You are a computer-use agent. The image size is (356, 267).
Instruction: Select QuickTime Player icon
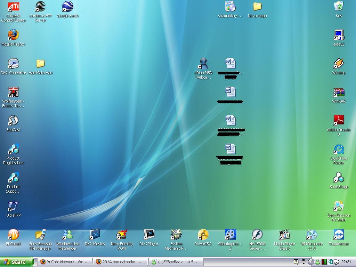339,149
